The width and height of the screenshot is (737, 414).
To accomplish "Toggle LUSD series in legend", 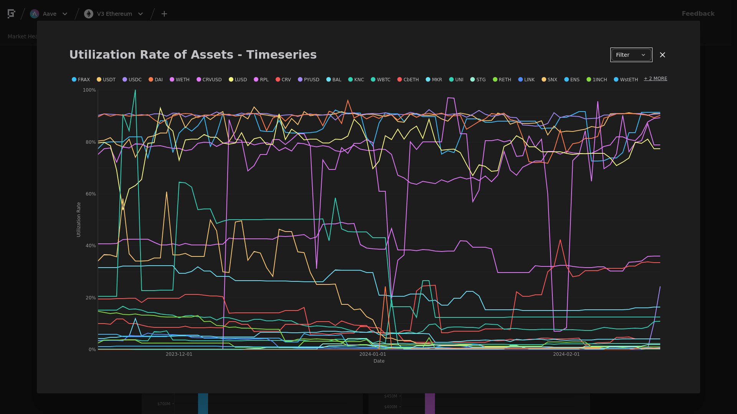I will [x=238, y=80].
